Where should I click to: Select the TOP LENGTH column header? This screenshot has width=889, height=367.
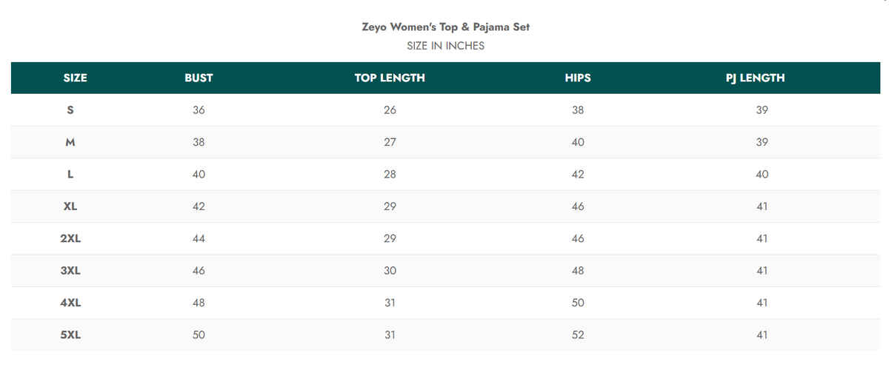tap(390, 78)
